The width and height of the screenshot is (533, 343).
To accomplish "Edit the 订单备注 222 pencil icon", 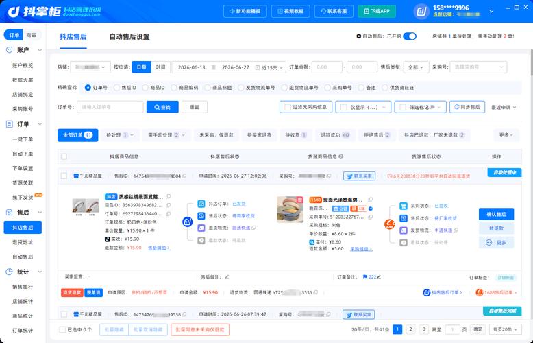I will (379, 277).
